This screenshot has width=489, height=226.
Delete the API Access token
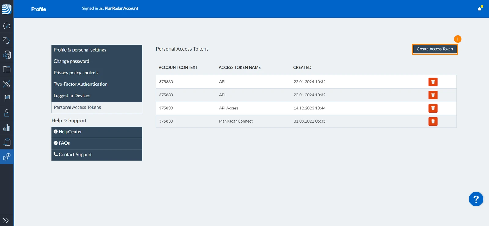pyautogui.click(x=433, y=108)
